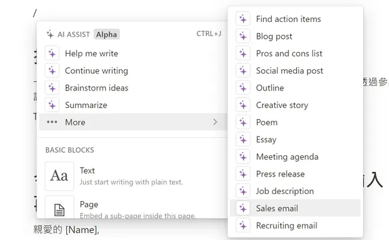This screenshot has width=389, height=240.
Task: Click the sparkle icon beside Pros and cons list
Action: pos(243,53)
